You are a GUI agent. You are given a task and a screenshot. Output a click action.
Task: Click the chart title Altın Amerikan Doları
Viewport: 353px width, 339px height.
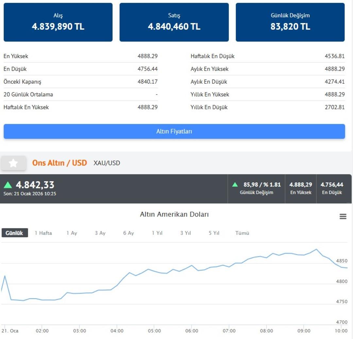coord(174,215)
